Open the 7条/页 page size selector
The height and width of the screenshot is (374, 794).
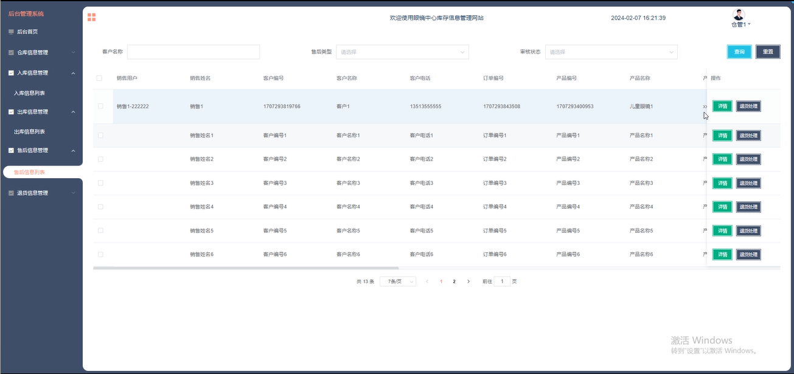tap(398, 282)
